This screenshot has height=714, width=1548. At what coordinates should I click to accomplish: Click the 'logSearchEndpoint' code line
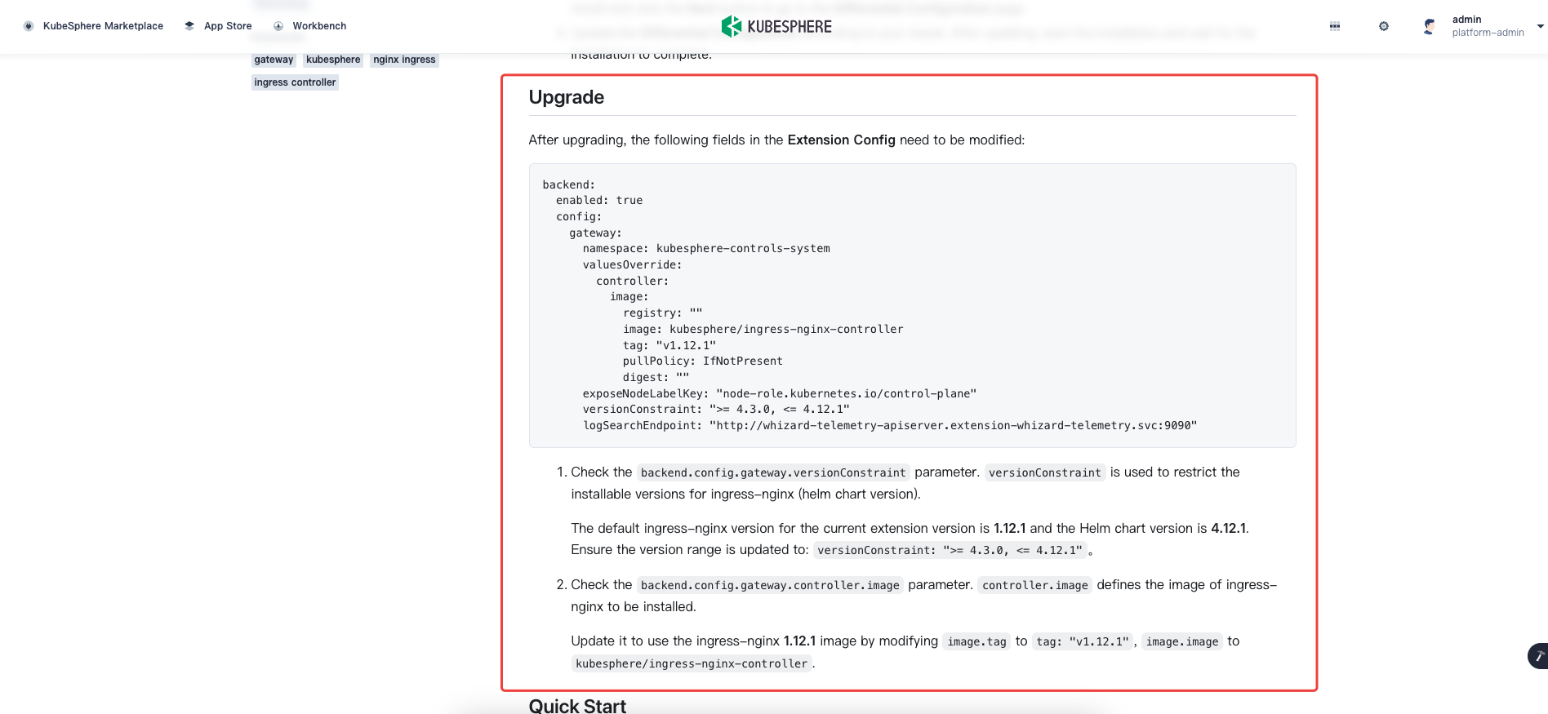[x=890, y=426]
